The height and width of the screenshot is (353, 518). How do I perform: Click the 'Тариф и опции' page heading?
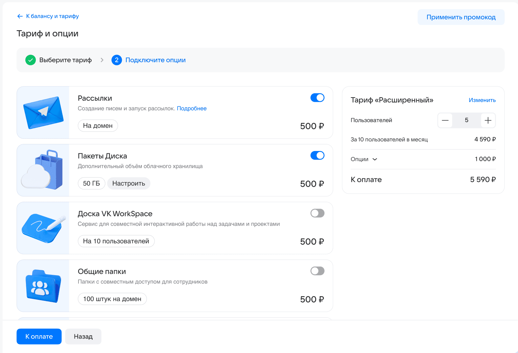[48, 33]
